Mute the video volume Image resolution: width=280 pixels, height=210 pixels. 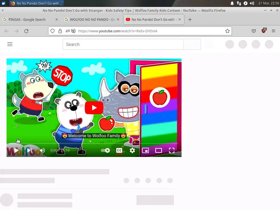tap(42, 150)
